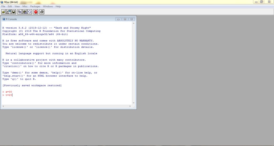Image resolution: width=274 pixels, height=146 pixels.
Task: Open the Misc menu
Action: click(25, 6)
